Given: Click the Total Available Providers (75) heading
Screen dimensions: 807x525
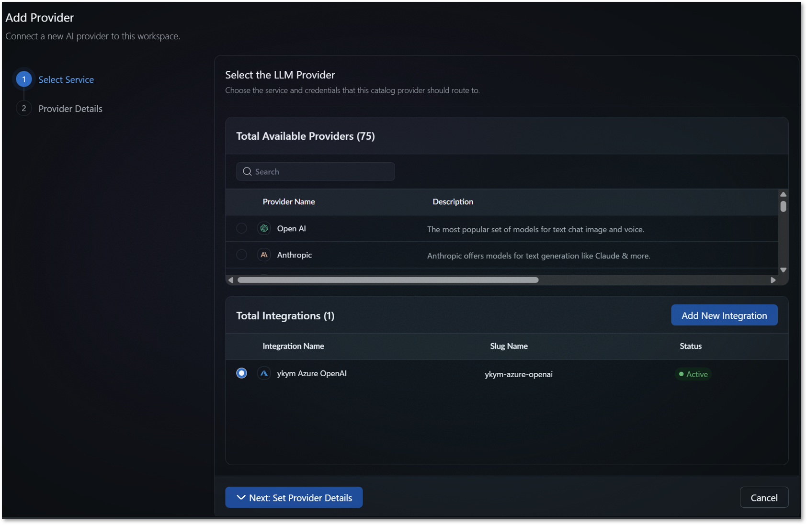Looking at the screenshot, I should coord(306,136).
